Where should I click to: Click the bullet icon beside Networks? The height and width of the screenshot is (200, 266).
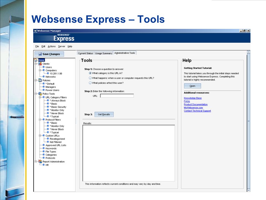(x=44, y=77)
